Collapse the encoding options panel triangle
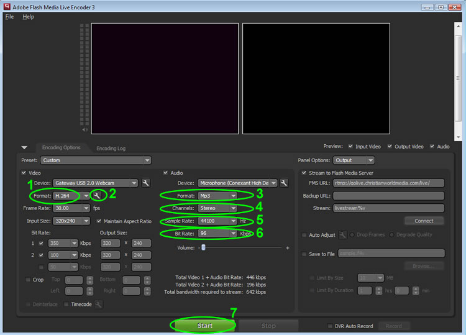 coord(24,147)
